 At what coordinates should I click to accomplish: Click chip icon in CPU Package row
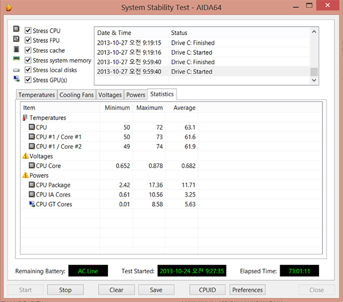tap(31, 185)
